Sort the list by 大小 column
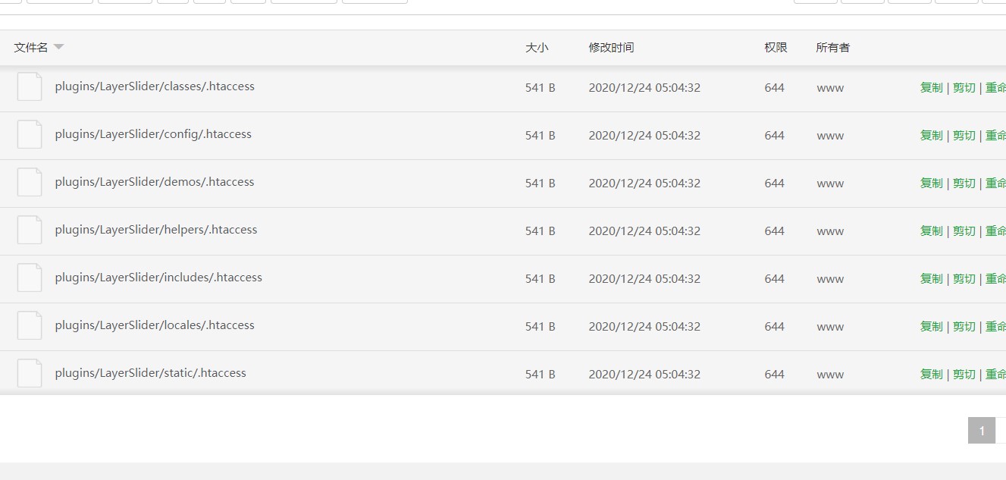1006x480 pixels. [x=537, y=47]
